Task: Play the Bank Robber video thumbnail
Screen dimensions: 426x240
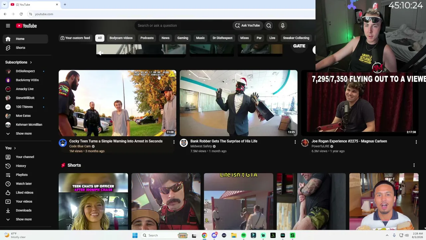Action: click(239, 103)
